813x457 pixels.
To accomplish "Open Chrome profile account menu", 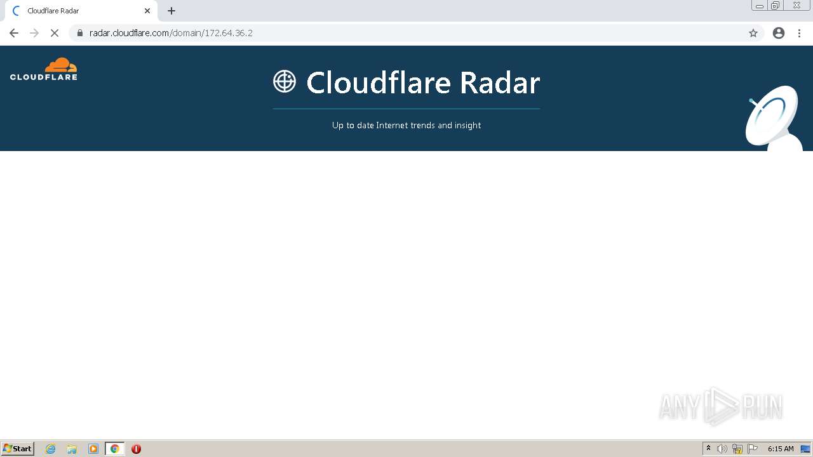I will pos(779,33).
